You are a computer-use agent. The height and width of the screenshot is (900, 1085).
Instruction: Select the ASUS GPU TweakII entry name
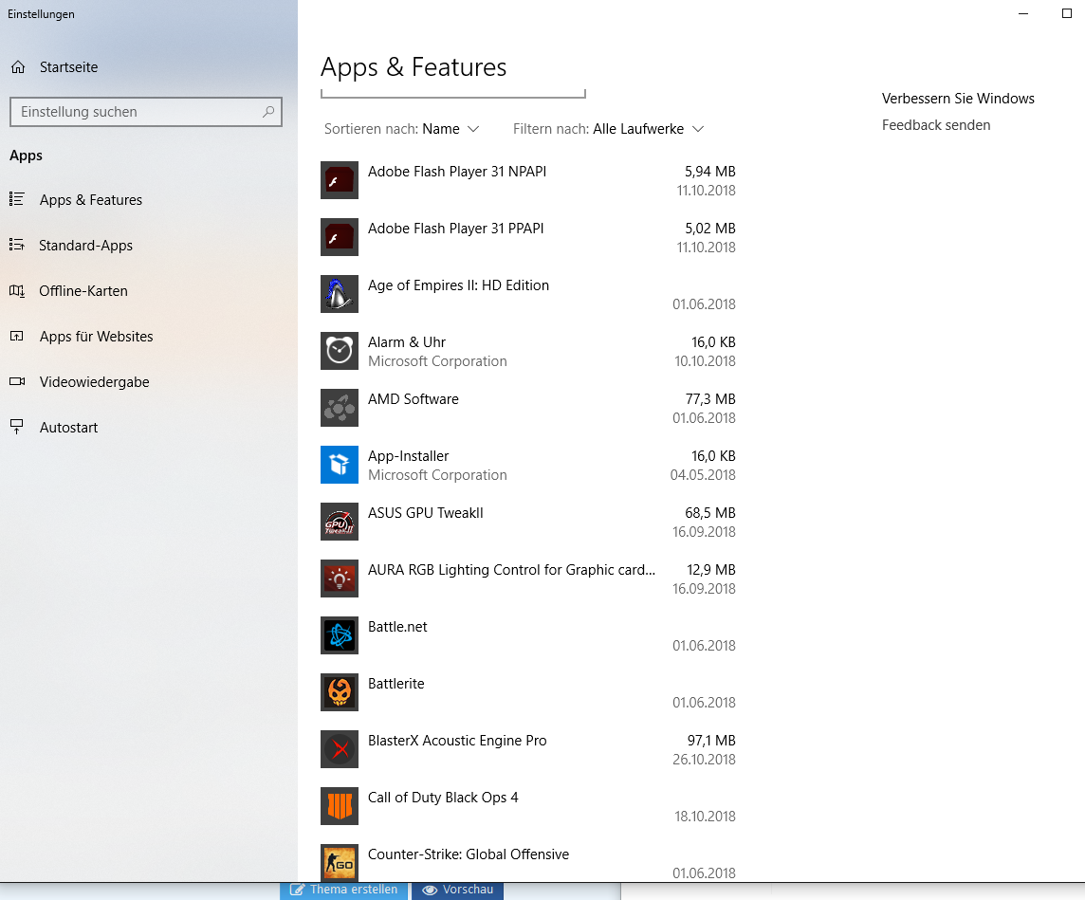(x=426, y=513)
